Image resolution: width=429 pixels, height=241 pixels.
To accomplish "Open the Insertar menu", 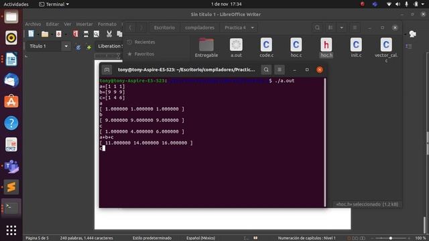I will coord(84,24).
